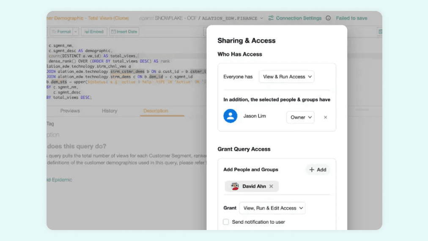Click the SQL line 'c.sgmnt_desc AS demographic'
428x241 pixels.
click(x=80, y=51)
